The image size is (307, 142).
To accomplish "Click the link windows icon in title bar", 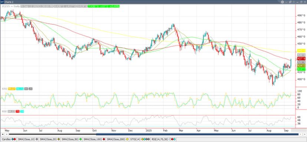I will click(290, 2).
